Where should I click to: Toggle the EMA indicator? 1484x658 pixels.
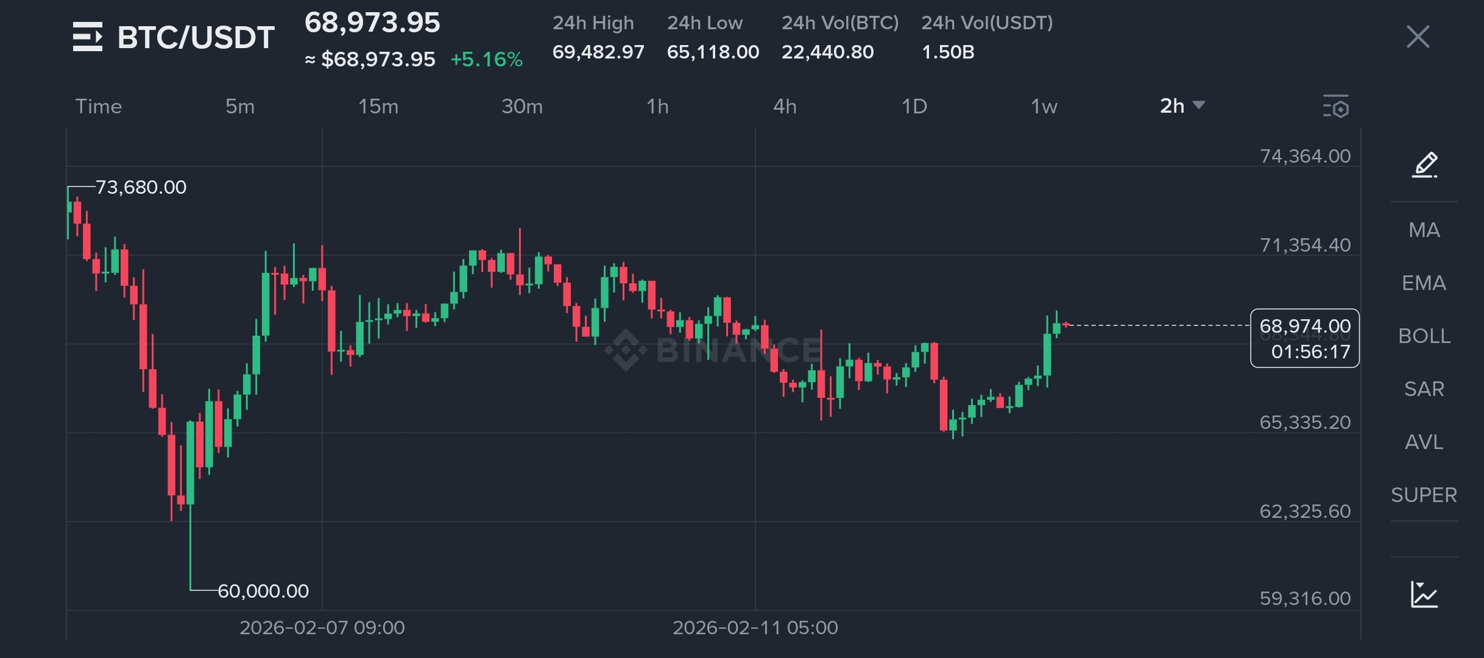click(1424, 283)
